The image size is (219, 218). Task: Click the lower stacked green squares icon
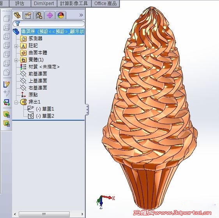(7, 123)
